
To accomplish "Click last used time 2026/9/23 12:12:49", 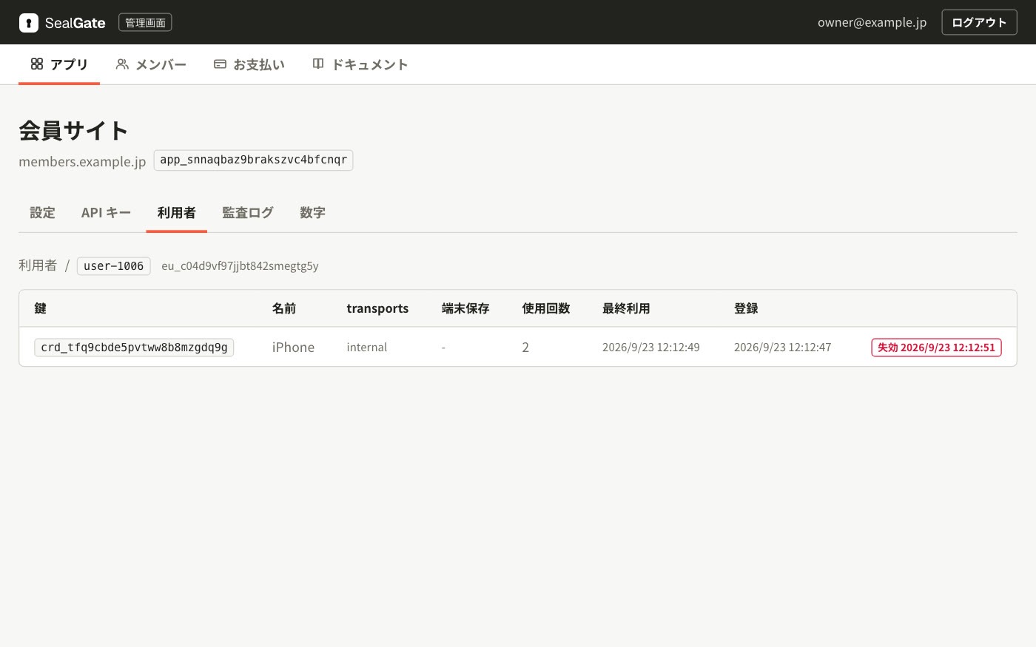I will [x=651, y=348].
